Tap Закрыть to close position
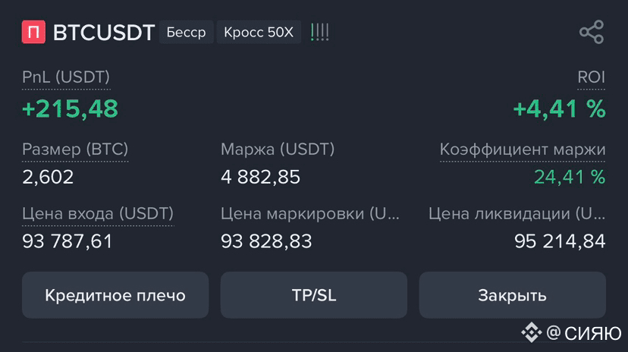This screenshot has height=352, width=628. [x=512, y=295]
